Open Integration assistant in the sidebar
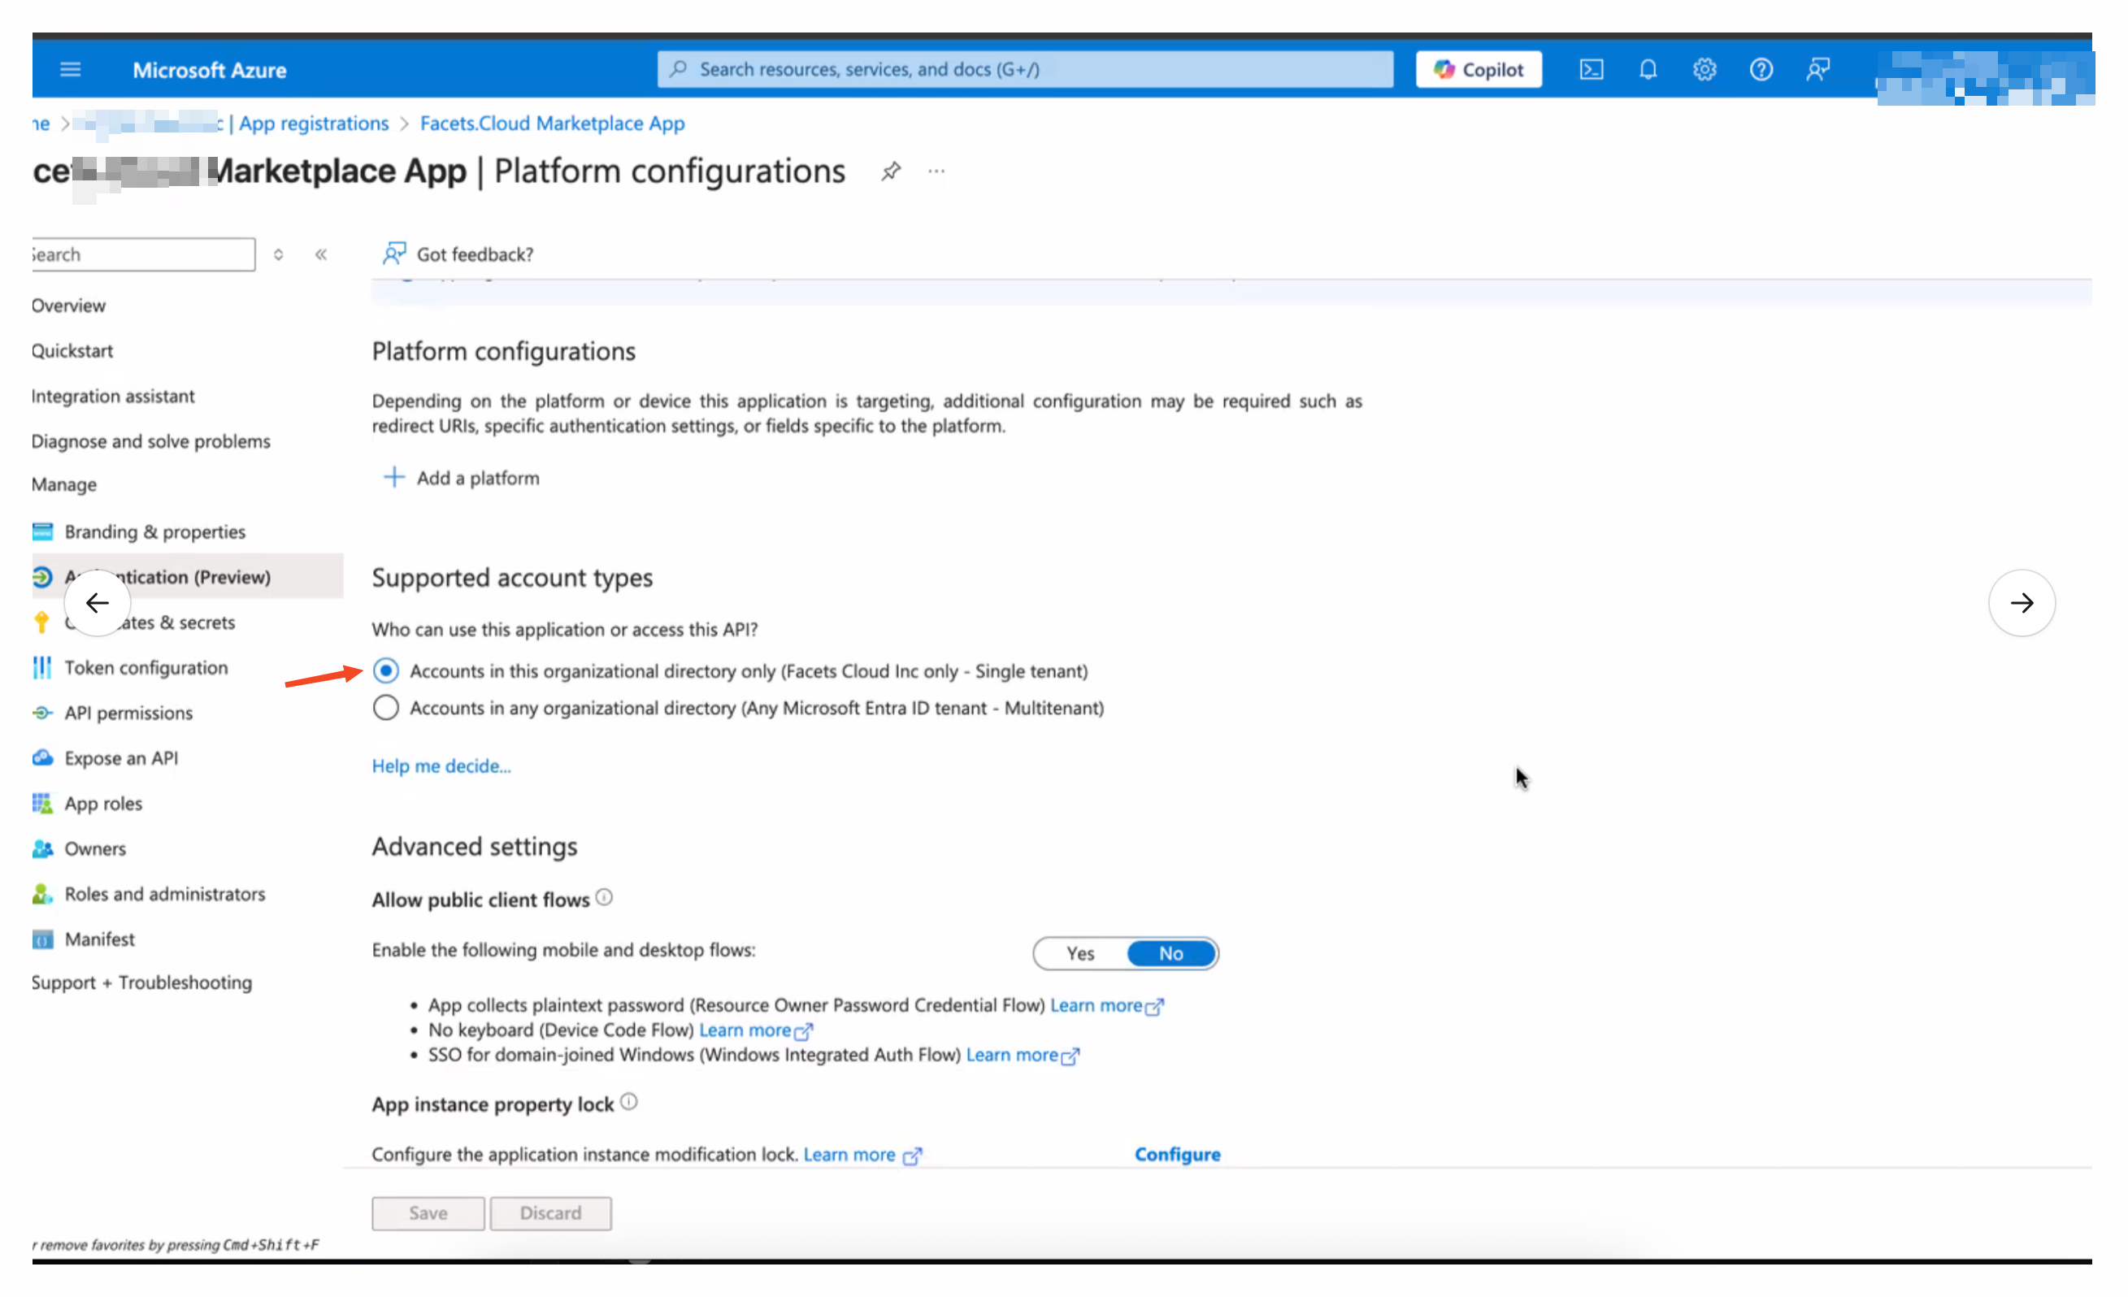The height and width of the screenshot is (1297, 2128). [113, 396]
